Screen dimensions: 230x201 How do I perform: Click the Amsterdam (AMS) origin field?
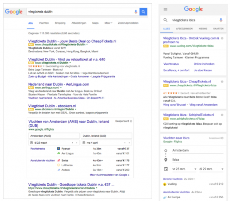tap(54, 136)
